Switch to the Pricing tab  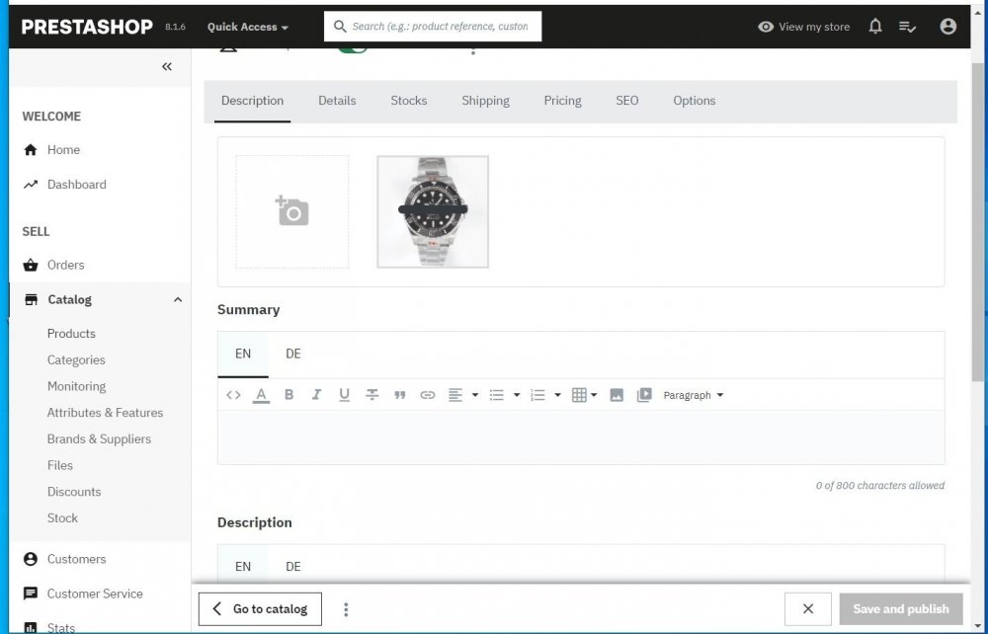tap(563, 101)
